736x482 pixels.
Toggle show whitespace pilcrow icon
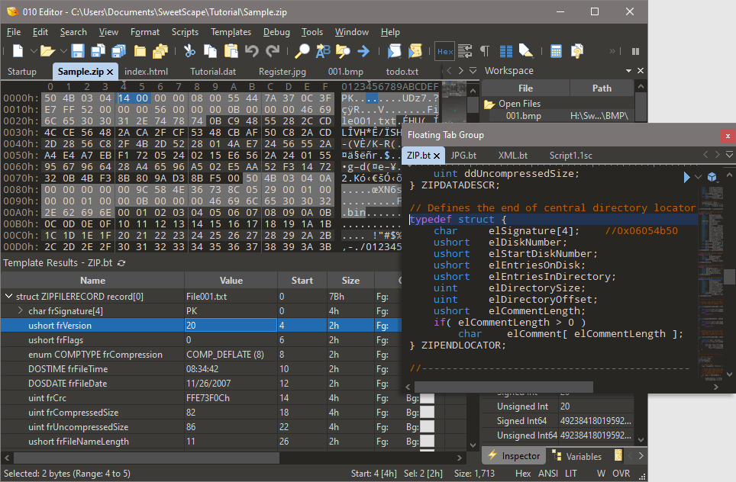pos(485,50)
